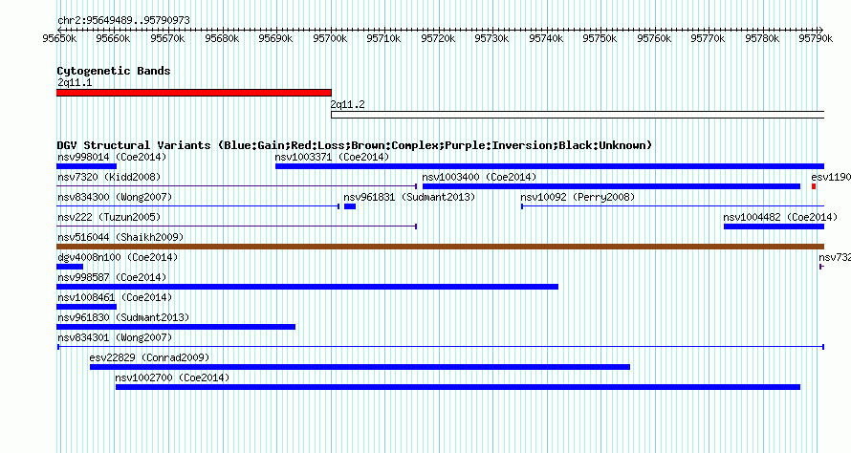Select the nsv834300 (Wong2007) thin blue line
The height and width of the screenshot is (453, 851).
pyautogui.click(x=198, y=206)
